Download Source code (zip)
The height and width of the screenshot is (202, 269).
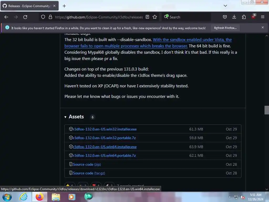[x=87, y=165]
